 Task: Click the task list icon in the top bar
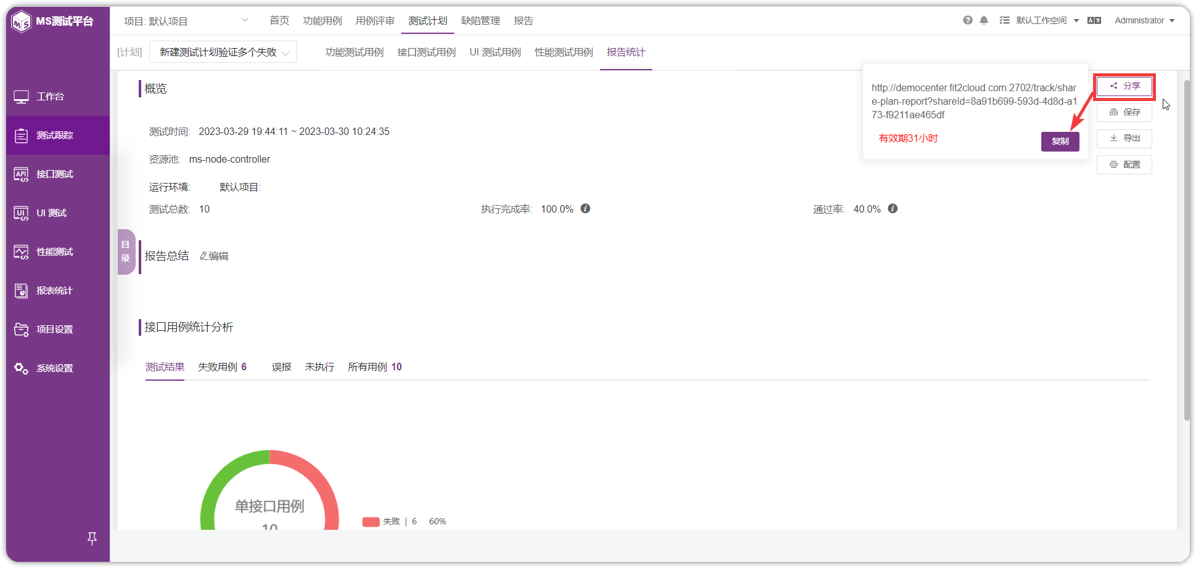1004,20
